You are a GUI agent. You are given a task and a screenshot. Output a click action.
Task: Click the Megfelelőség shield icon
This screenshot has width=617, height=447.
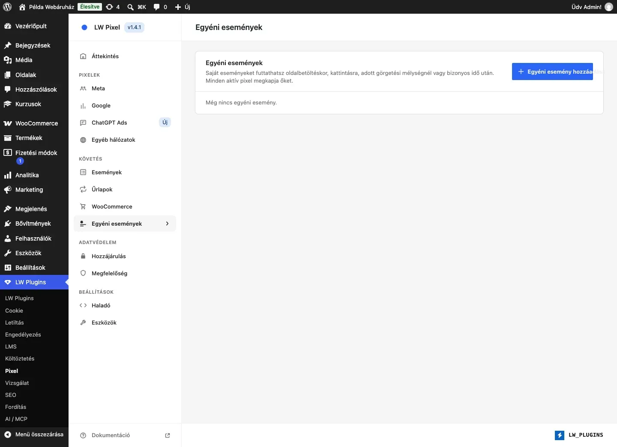(x=83, y=273)
